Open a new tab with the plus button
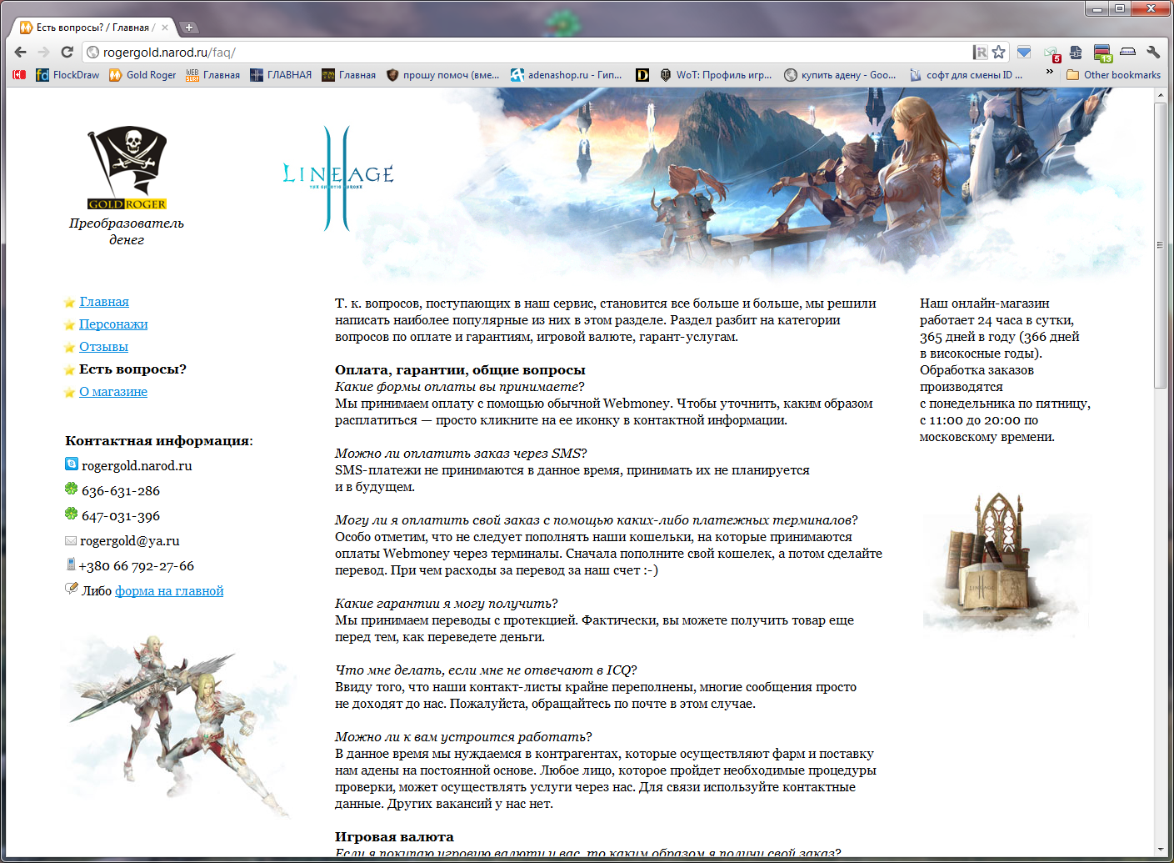The image size is (1174, 863). [189, 28]
